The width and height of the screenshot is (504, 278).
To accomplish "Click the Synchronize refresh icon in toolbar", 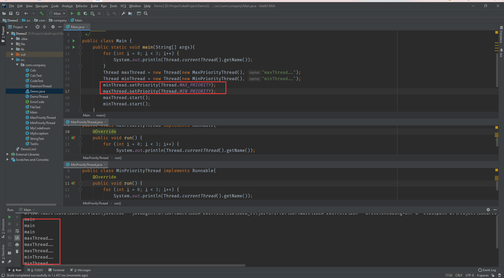I will pos(18,13).
